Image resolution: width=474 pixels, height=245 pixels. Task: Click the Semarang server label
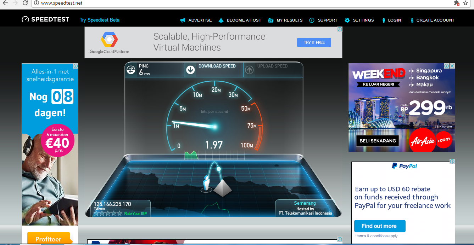click(305, 203)
